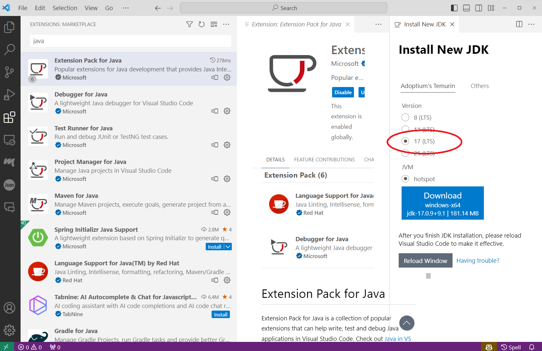Select JDK version 8 (LTS)
This screenshot has width=542, height=351.
406,117
